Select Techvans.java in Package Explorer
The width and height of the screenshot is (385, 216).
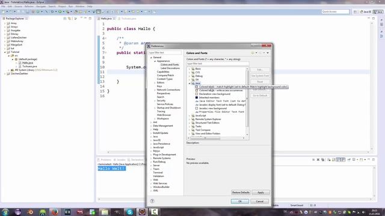[29, 67]
